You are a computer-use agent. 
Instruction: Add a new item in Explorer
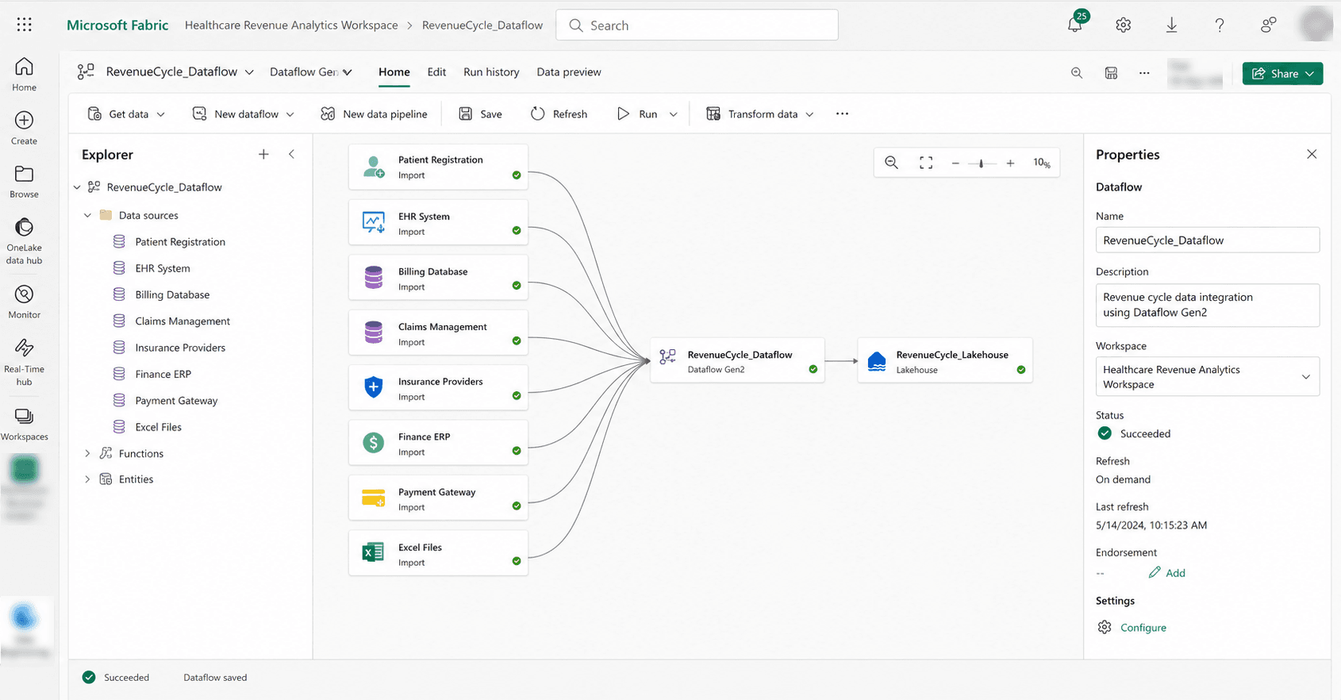(263, 154)
